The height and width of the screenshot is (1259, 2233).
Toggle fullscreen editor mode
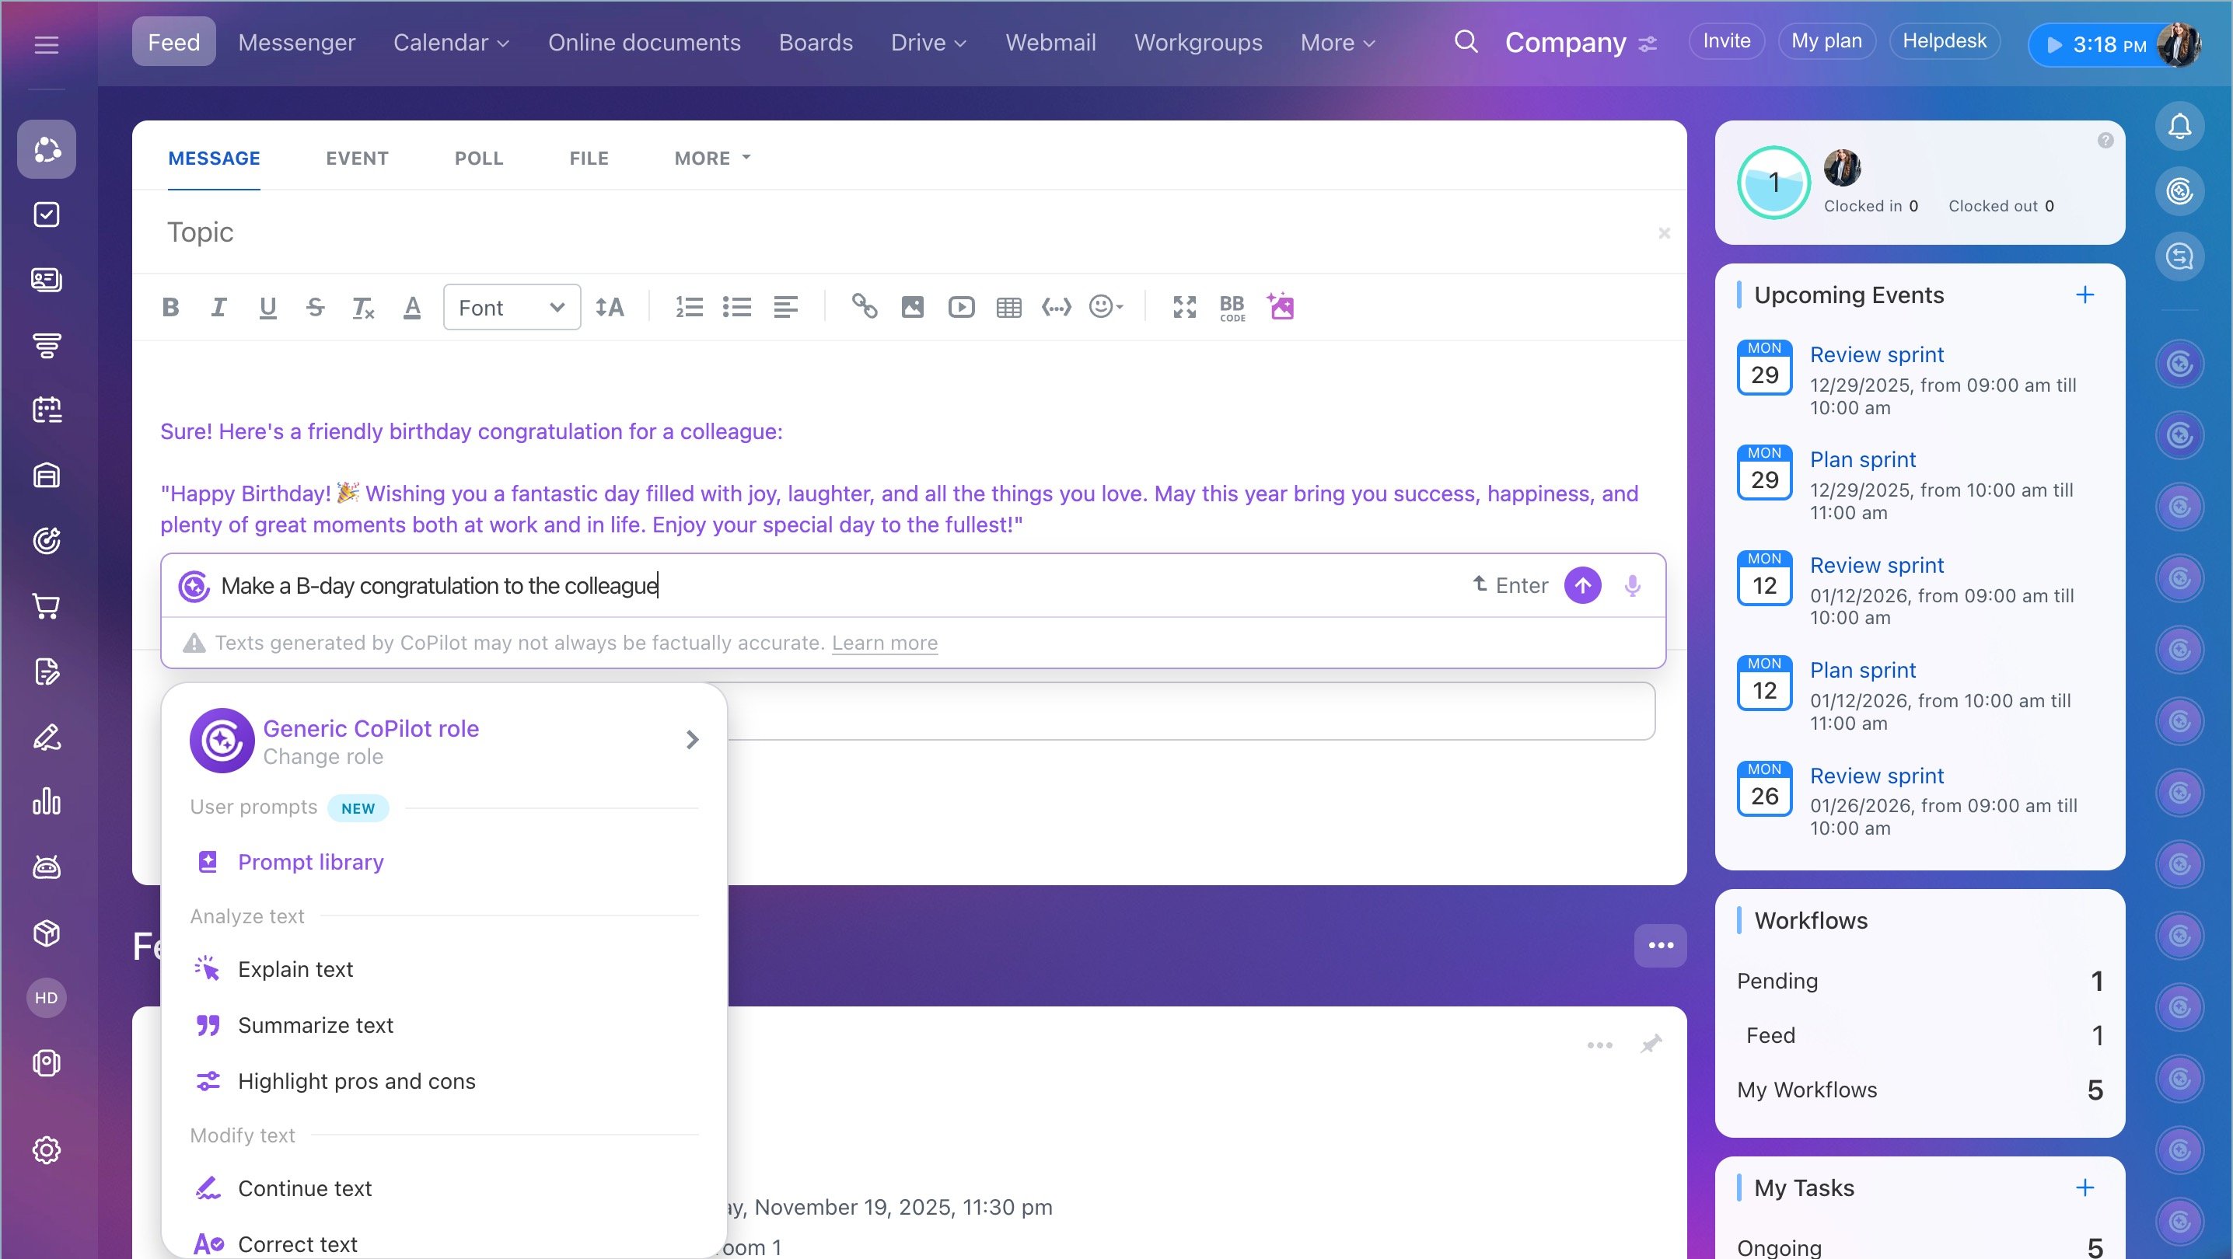click(1184, 307)
